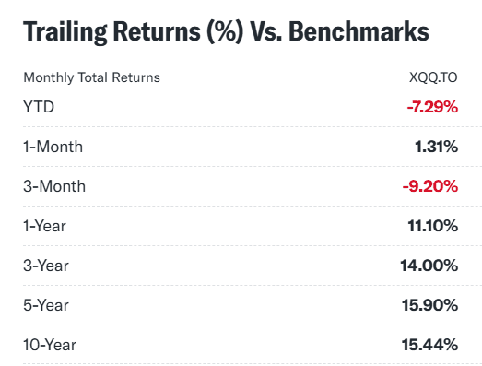Select the 15.90% five-year return value
Screen dimensions: 482x366
[x=429, y=305]
